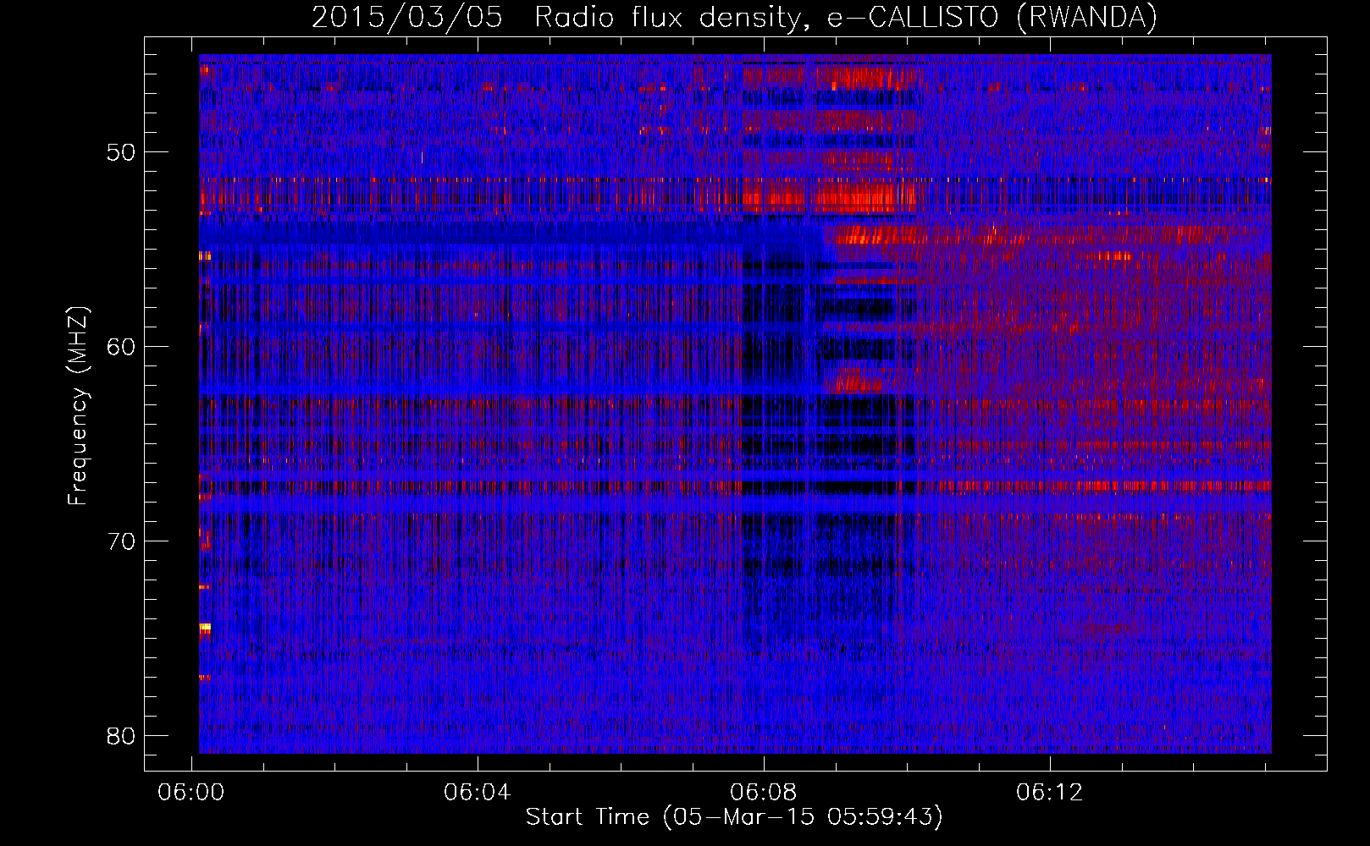
Task: Click the plot title 'Radio flux density, e-CALLISTO (RWANDA)'
Action: [846, 17]
